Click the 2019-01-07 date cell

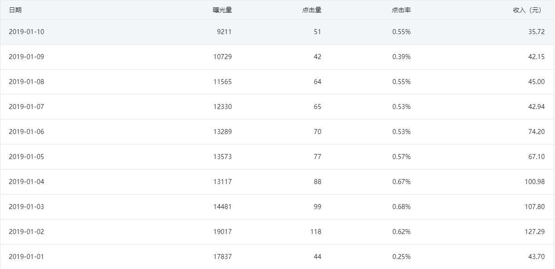[26, 107]
